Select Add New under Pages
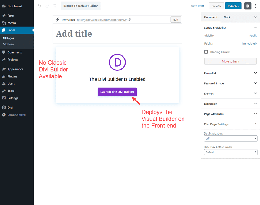The height and width of the screenshot is (205, 260). (x=8, y=44)
